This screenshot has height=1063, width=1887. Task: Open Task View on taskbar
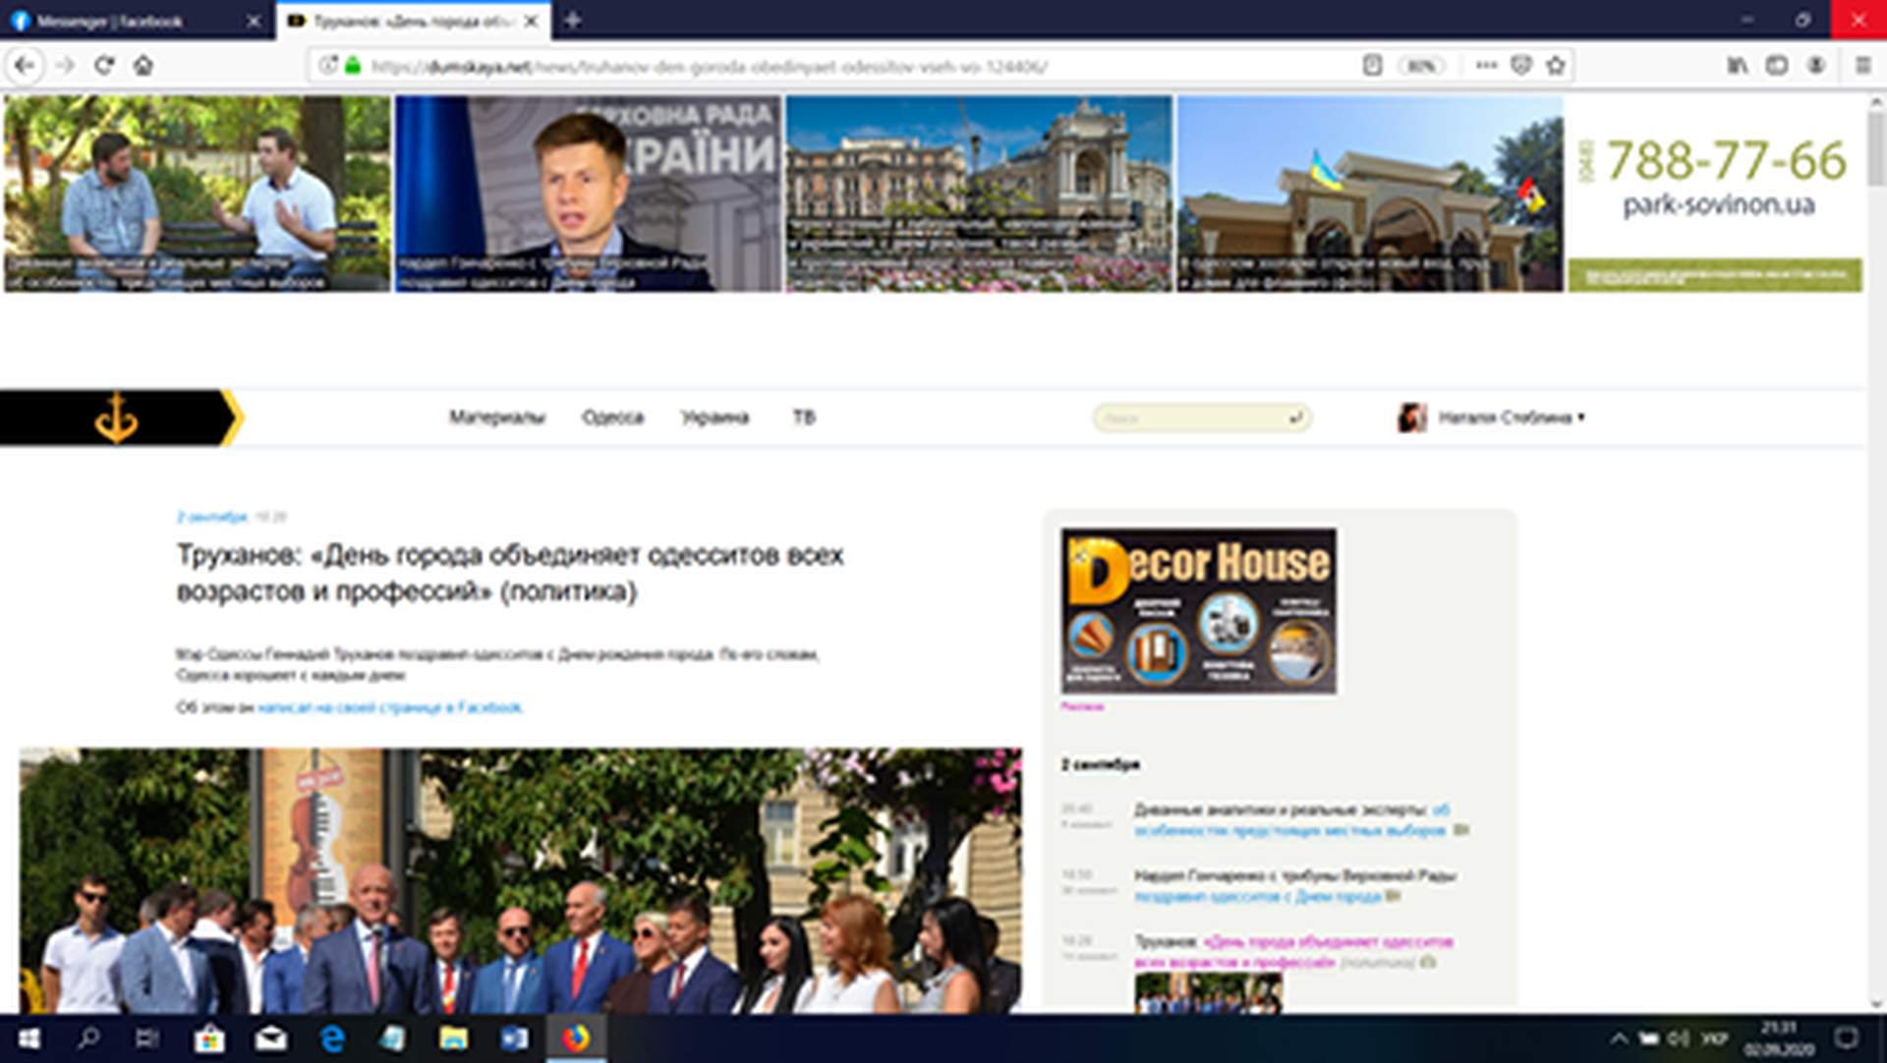[147, 1038]
